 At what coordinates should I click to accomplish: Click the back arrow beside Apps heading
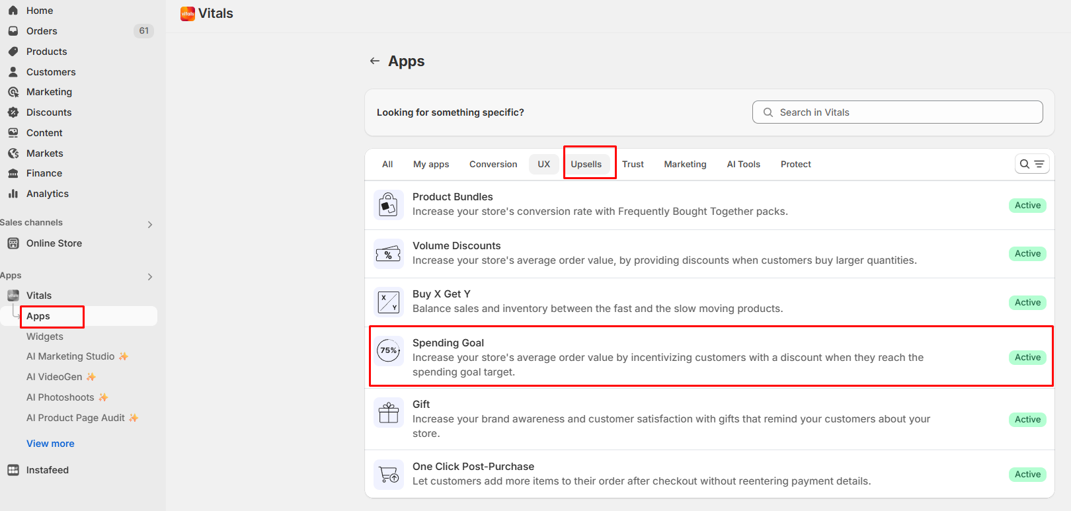coord(375,61)
